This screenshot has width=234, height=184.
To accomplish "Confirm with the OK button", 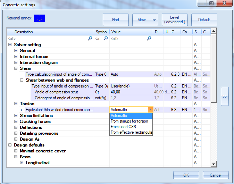I will click(186, 175).
